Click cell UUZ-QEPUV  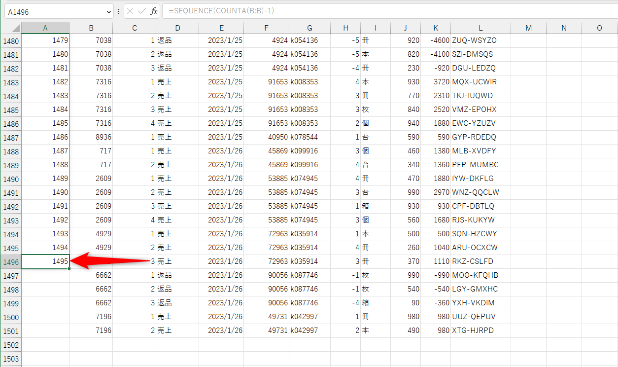pos(481,317)
